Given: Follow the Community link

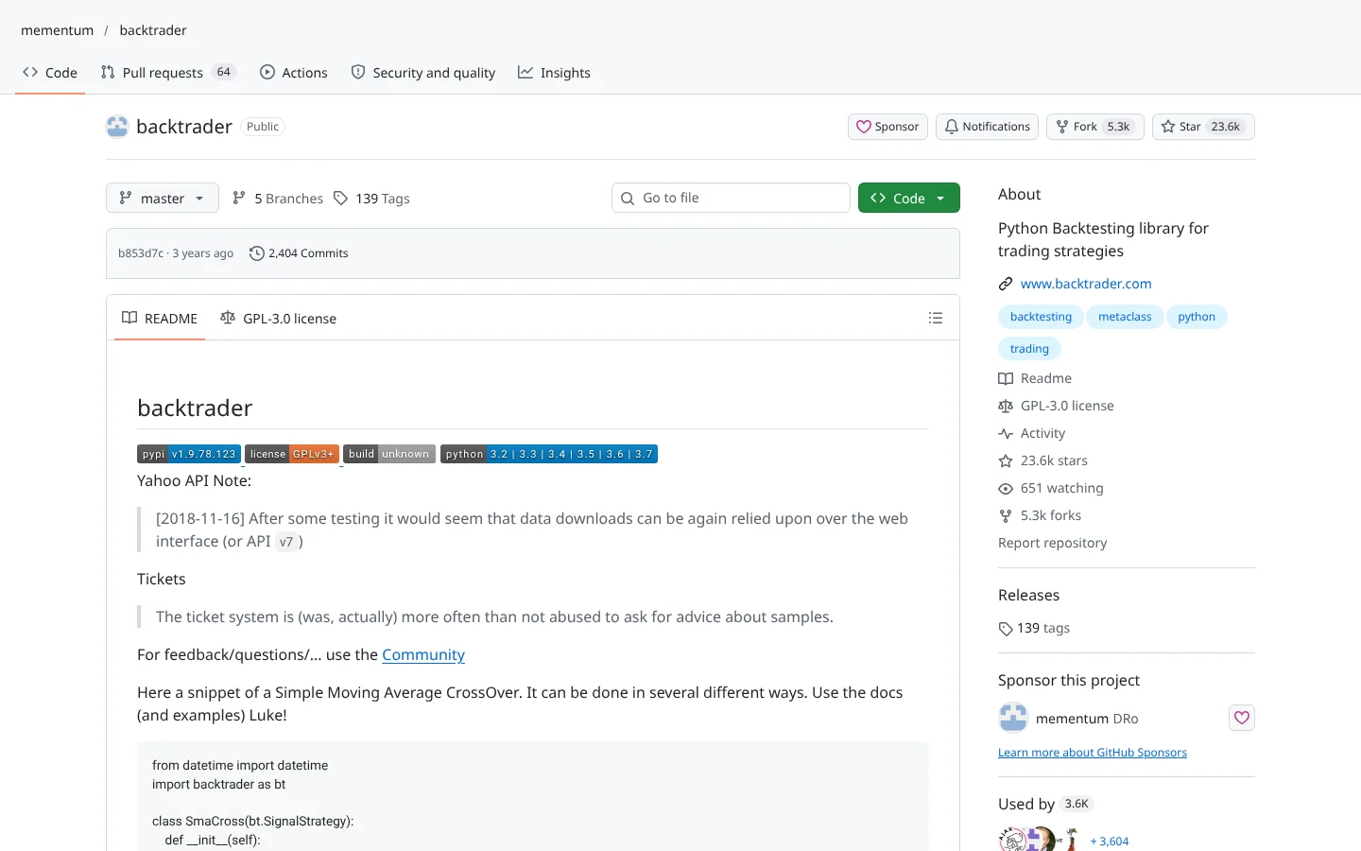Looking at the screenshot, I should 423,654.
